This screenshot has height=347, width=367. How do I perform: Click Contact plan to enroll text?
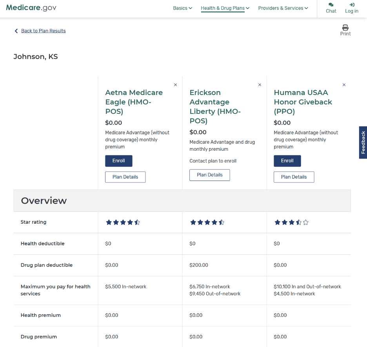(213, 161)
